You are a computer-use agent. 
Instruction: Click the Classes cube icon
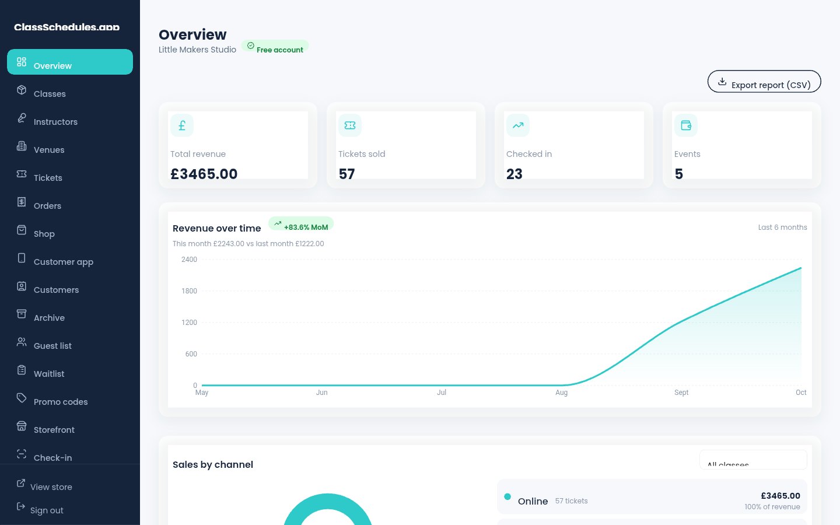22,90
